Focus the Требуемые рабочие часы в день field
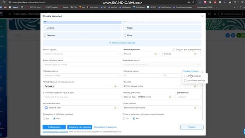This screenshot has width=245, height=138. click(x=82, y=97)
